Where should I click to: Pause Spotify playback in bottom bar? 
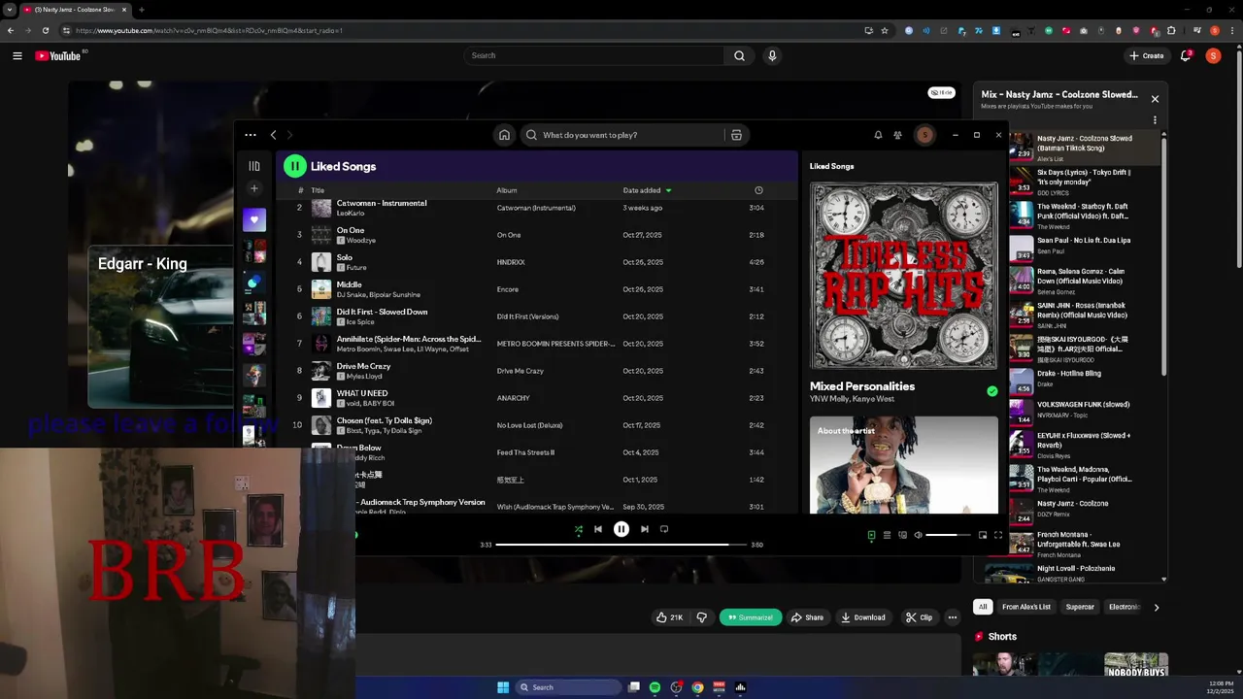pos(621,529)
